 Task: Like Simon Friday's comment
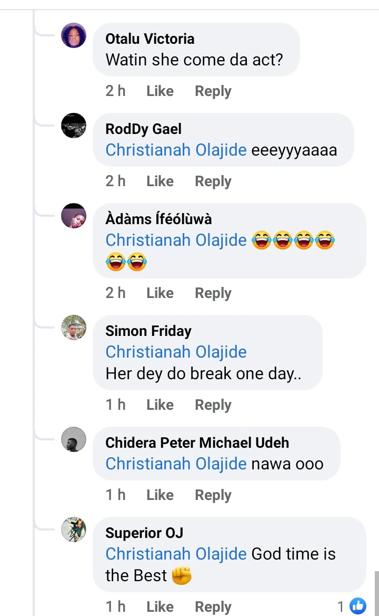159,405
